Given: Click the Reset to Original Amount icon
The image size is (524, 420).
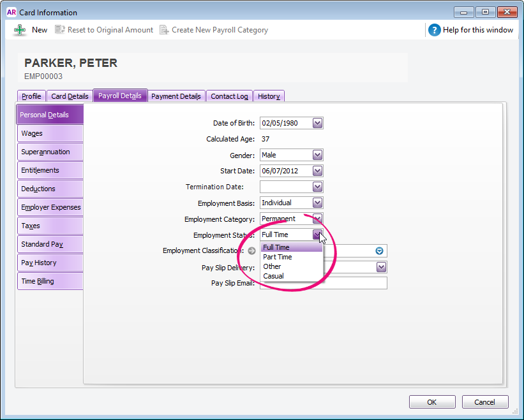Looking at the screenshot, I should pos(61,30).
